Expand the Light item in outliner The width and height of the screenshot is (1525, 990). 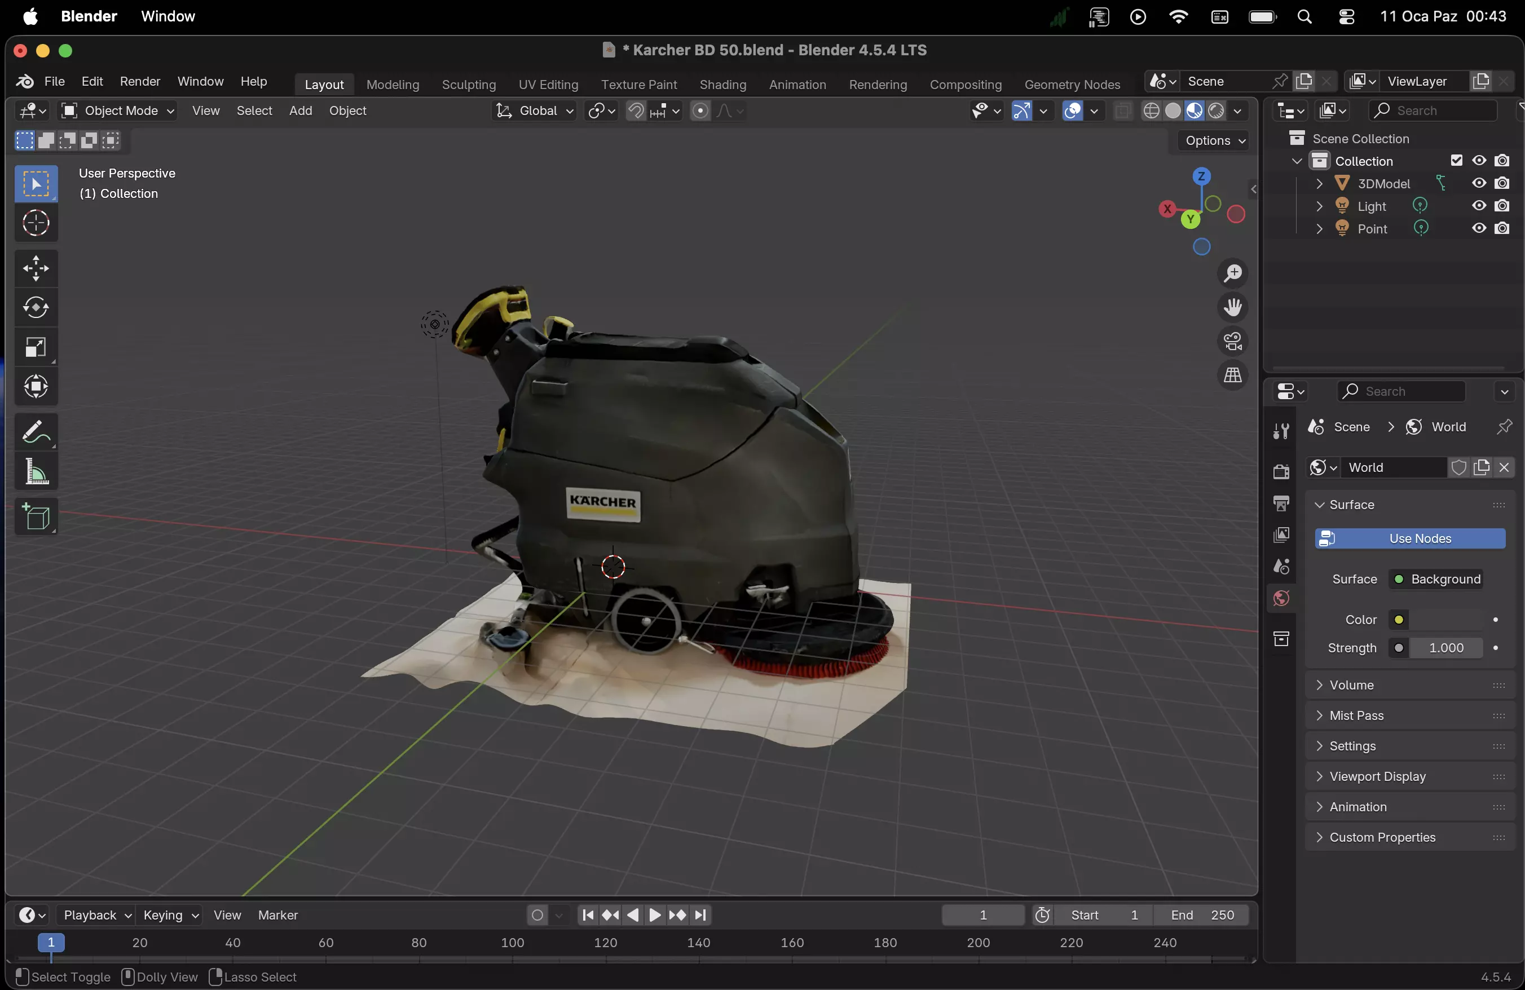1319,206
